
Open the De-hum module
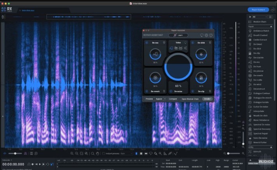(256, 67)
